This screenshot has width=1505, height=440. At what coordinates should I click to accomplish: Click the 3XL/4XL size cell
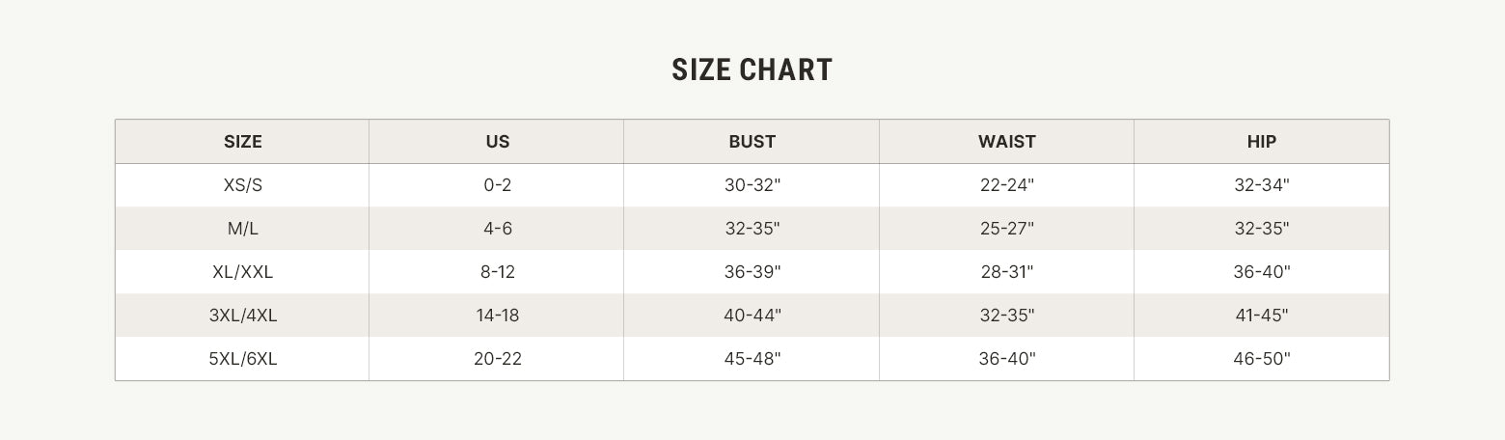point(242,316)
